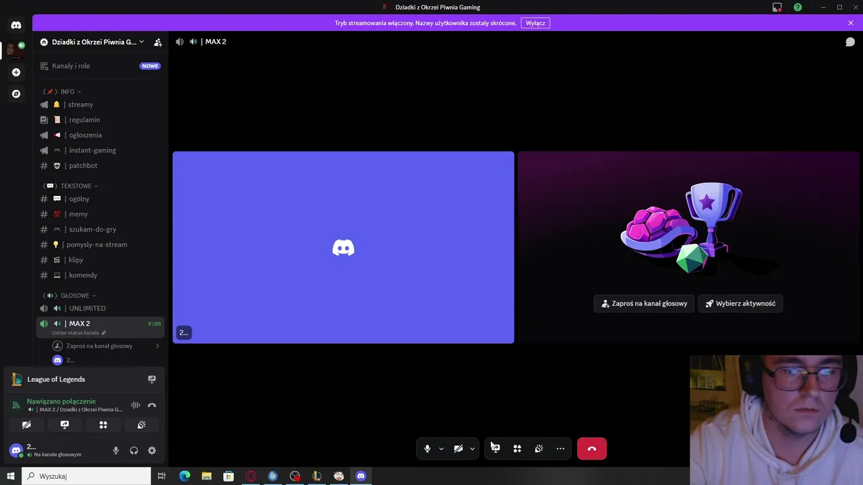Open the green help icon in title bar
This screenshot has width=863, height=485.
(x=798, y=7)
